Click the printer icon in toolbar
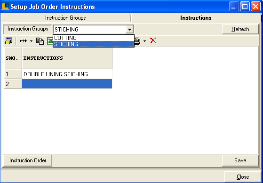 click(137, 41)
